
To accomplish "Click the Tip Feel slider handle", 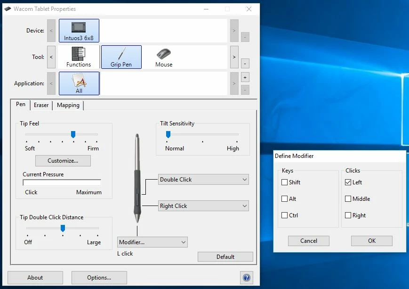I will click(x=73, y=134).
